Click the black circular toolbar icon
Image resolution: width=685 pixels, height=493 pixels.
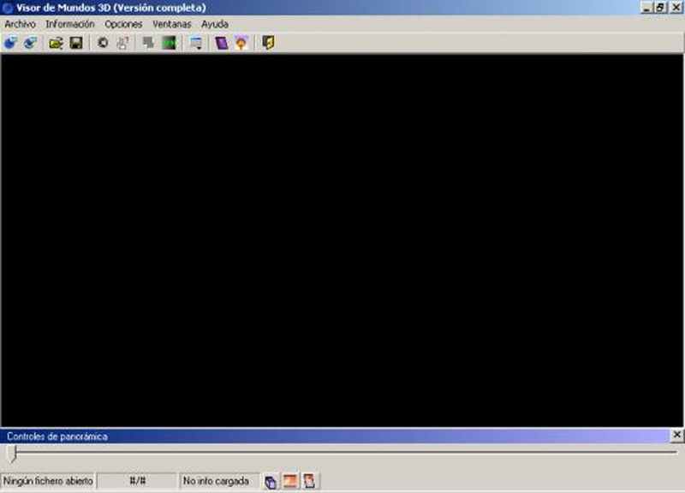click(103, 43)
